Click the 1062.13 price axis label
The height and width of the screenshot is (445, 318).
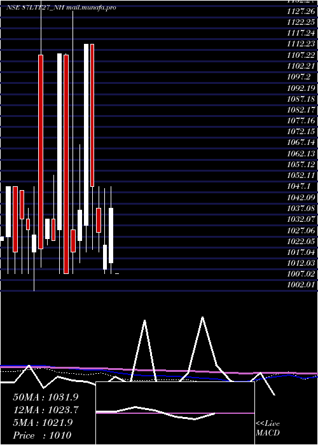[x=301, y=154]
